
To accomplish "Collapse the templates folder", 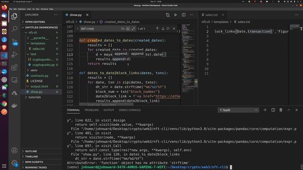I will [41, 43].
